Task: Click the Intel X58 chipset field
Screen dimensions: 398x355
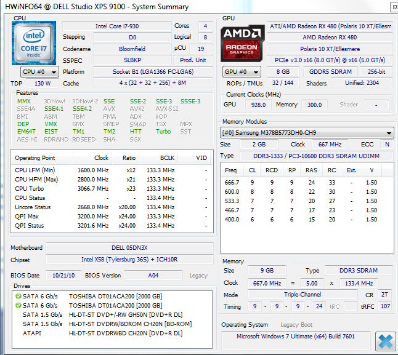Action: pyautogui.click(x=129, y=260)
